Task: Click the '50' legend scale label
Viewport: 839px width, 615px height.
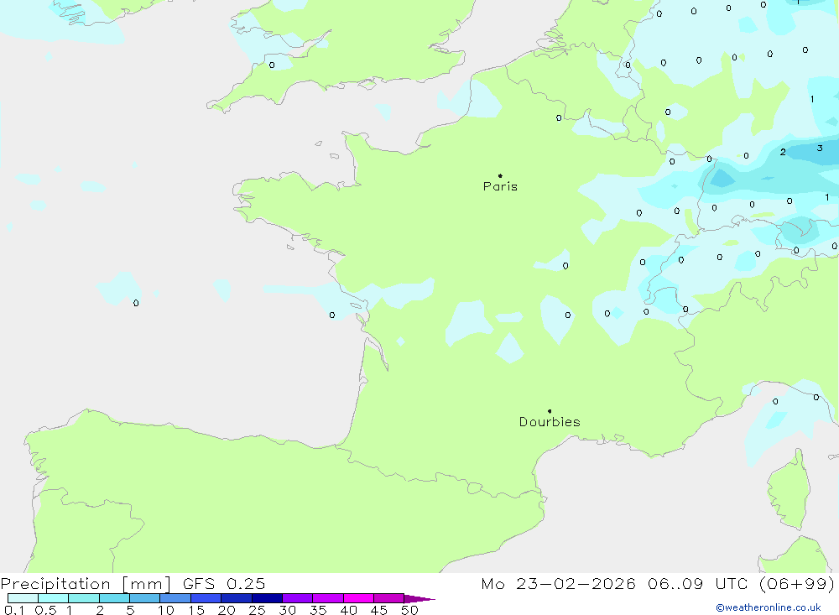Action: pyautogui.click(x=409, y=610)
